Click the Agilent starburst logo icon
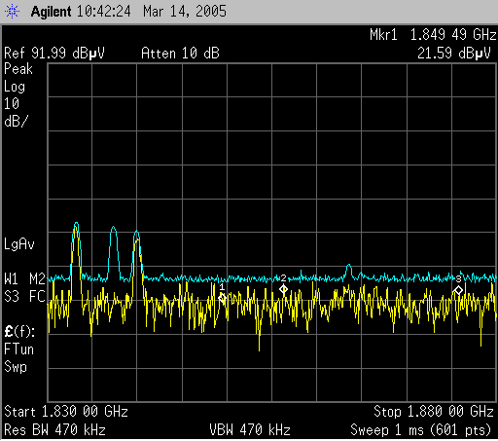 click(12, 12)
